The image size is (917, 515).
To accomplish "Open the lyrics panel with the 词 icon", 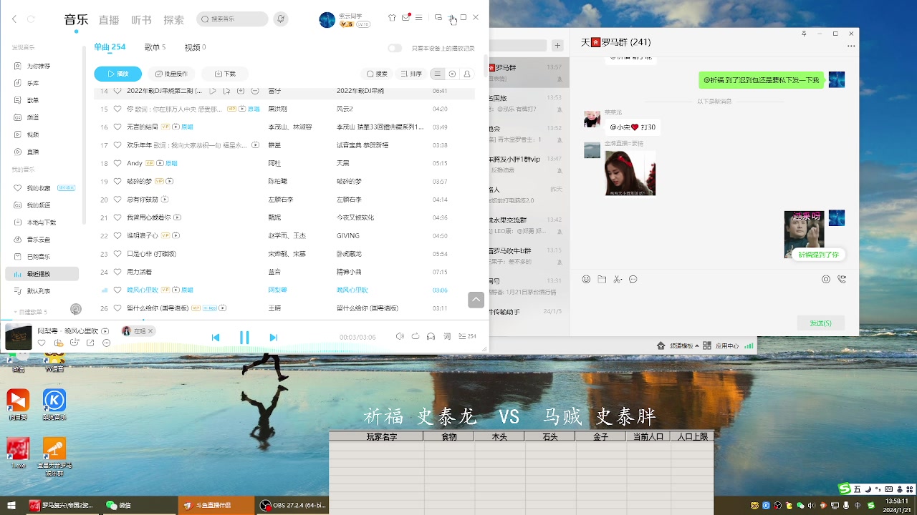I will click(447, 336).
